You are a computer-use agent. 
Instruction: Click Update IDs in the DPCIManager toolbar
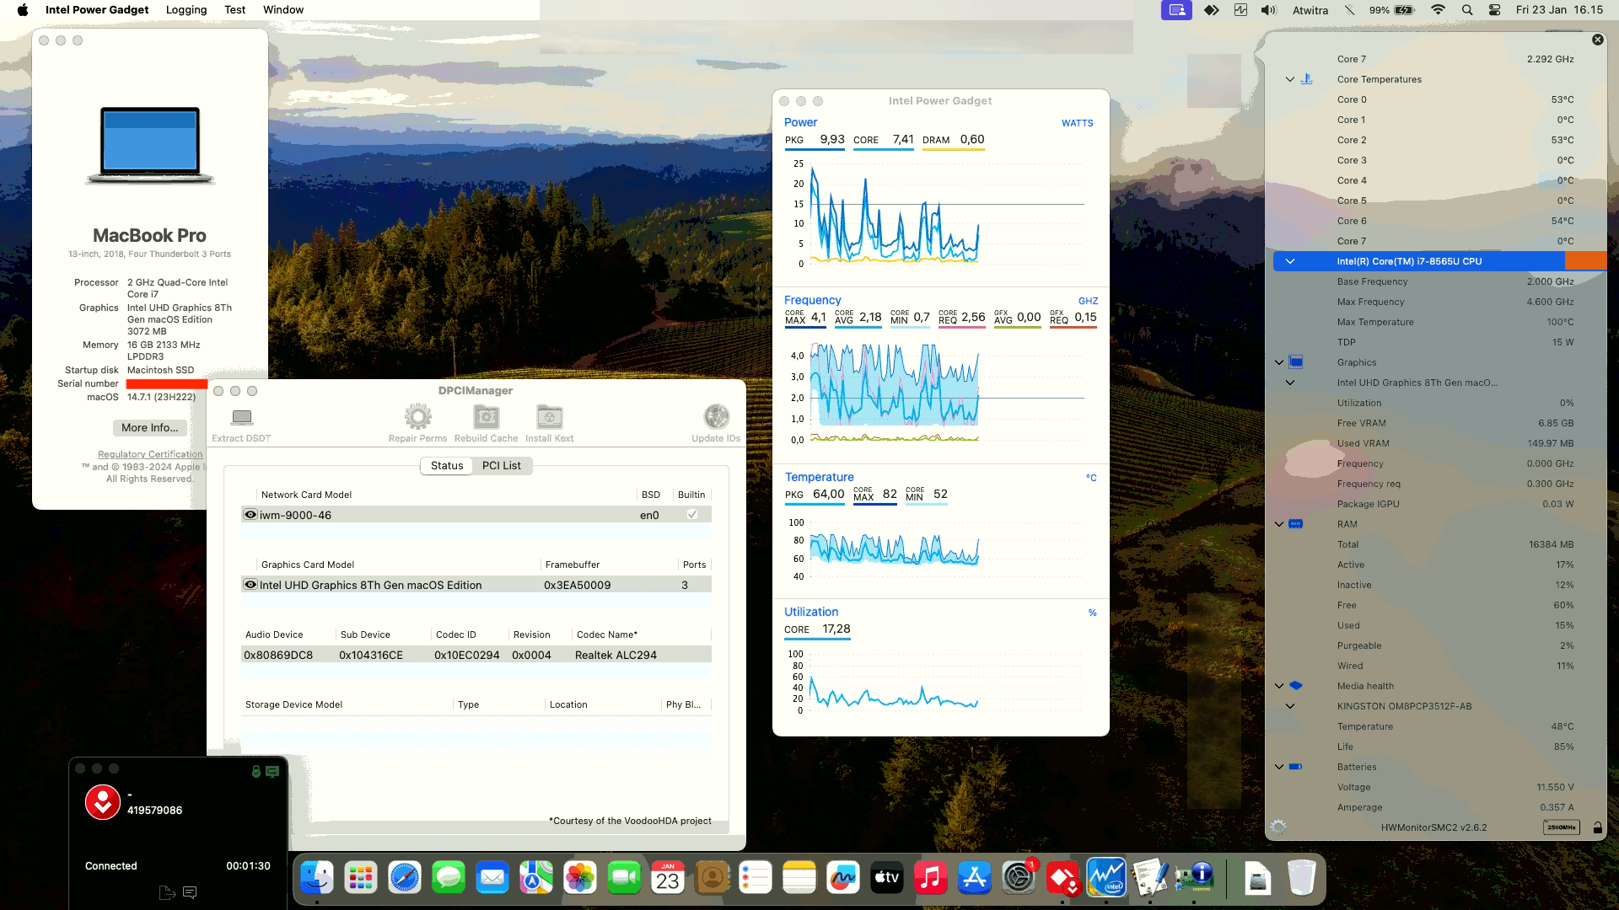click(716, 424)
